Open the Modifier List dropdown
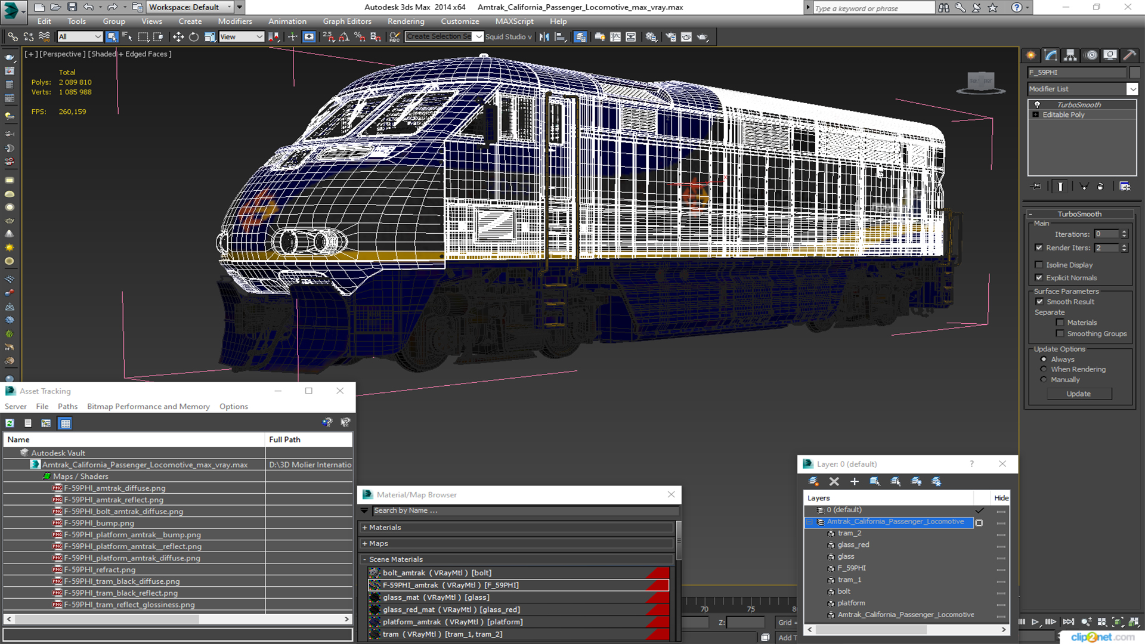The height and width of the screenshot is (644, 1145). click(x=1132, y=89)
